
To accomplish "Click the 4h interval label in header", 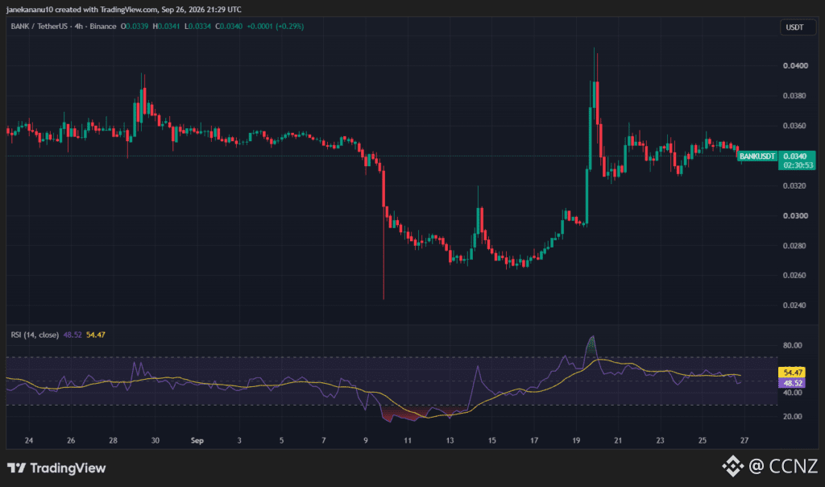I will coord(78,27).
